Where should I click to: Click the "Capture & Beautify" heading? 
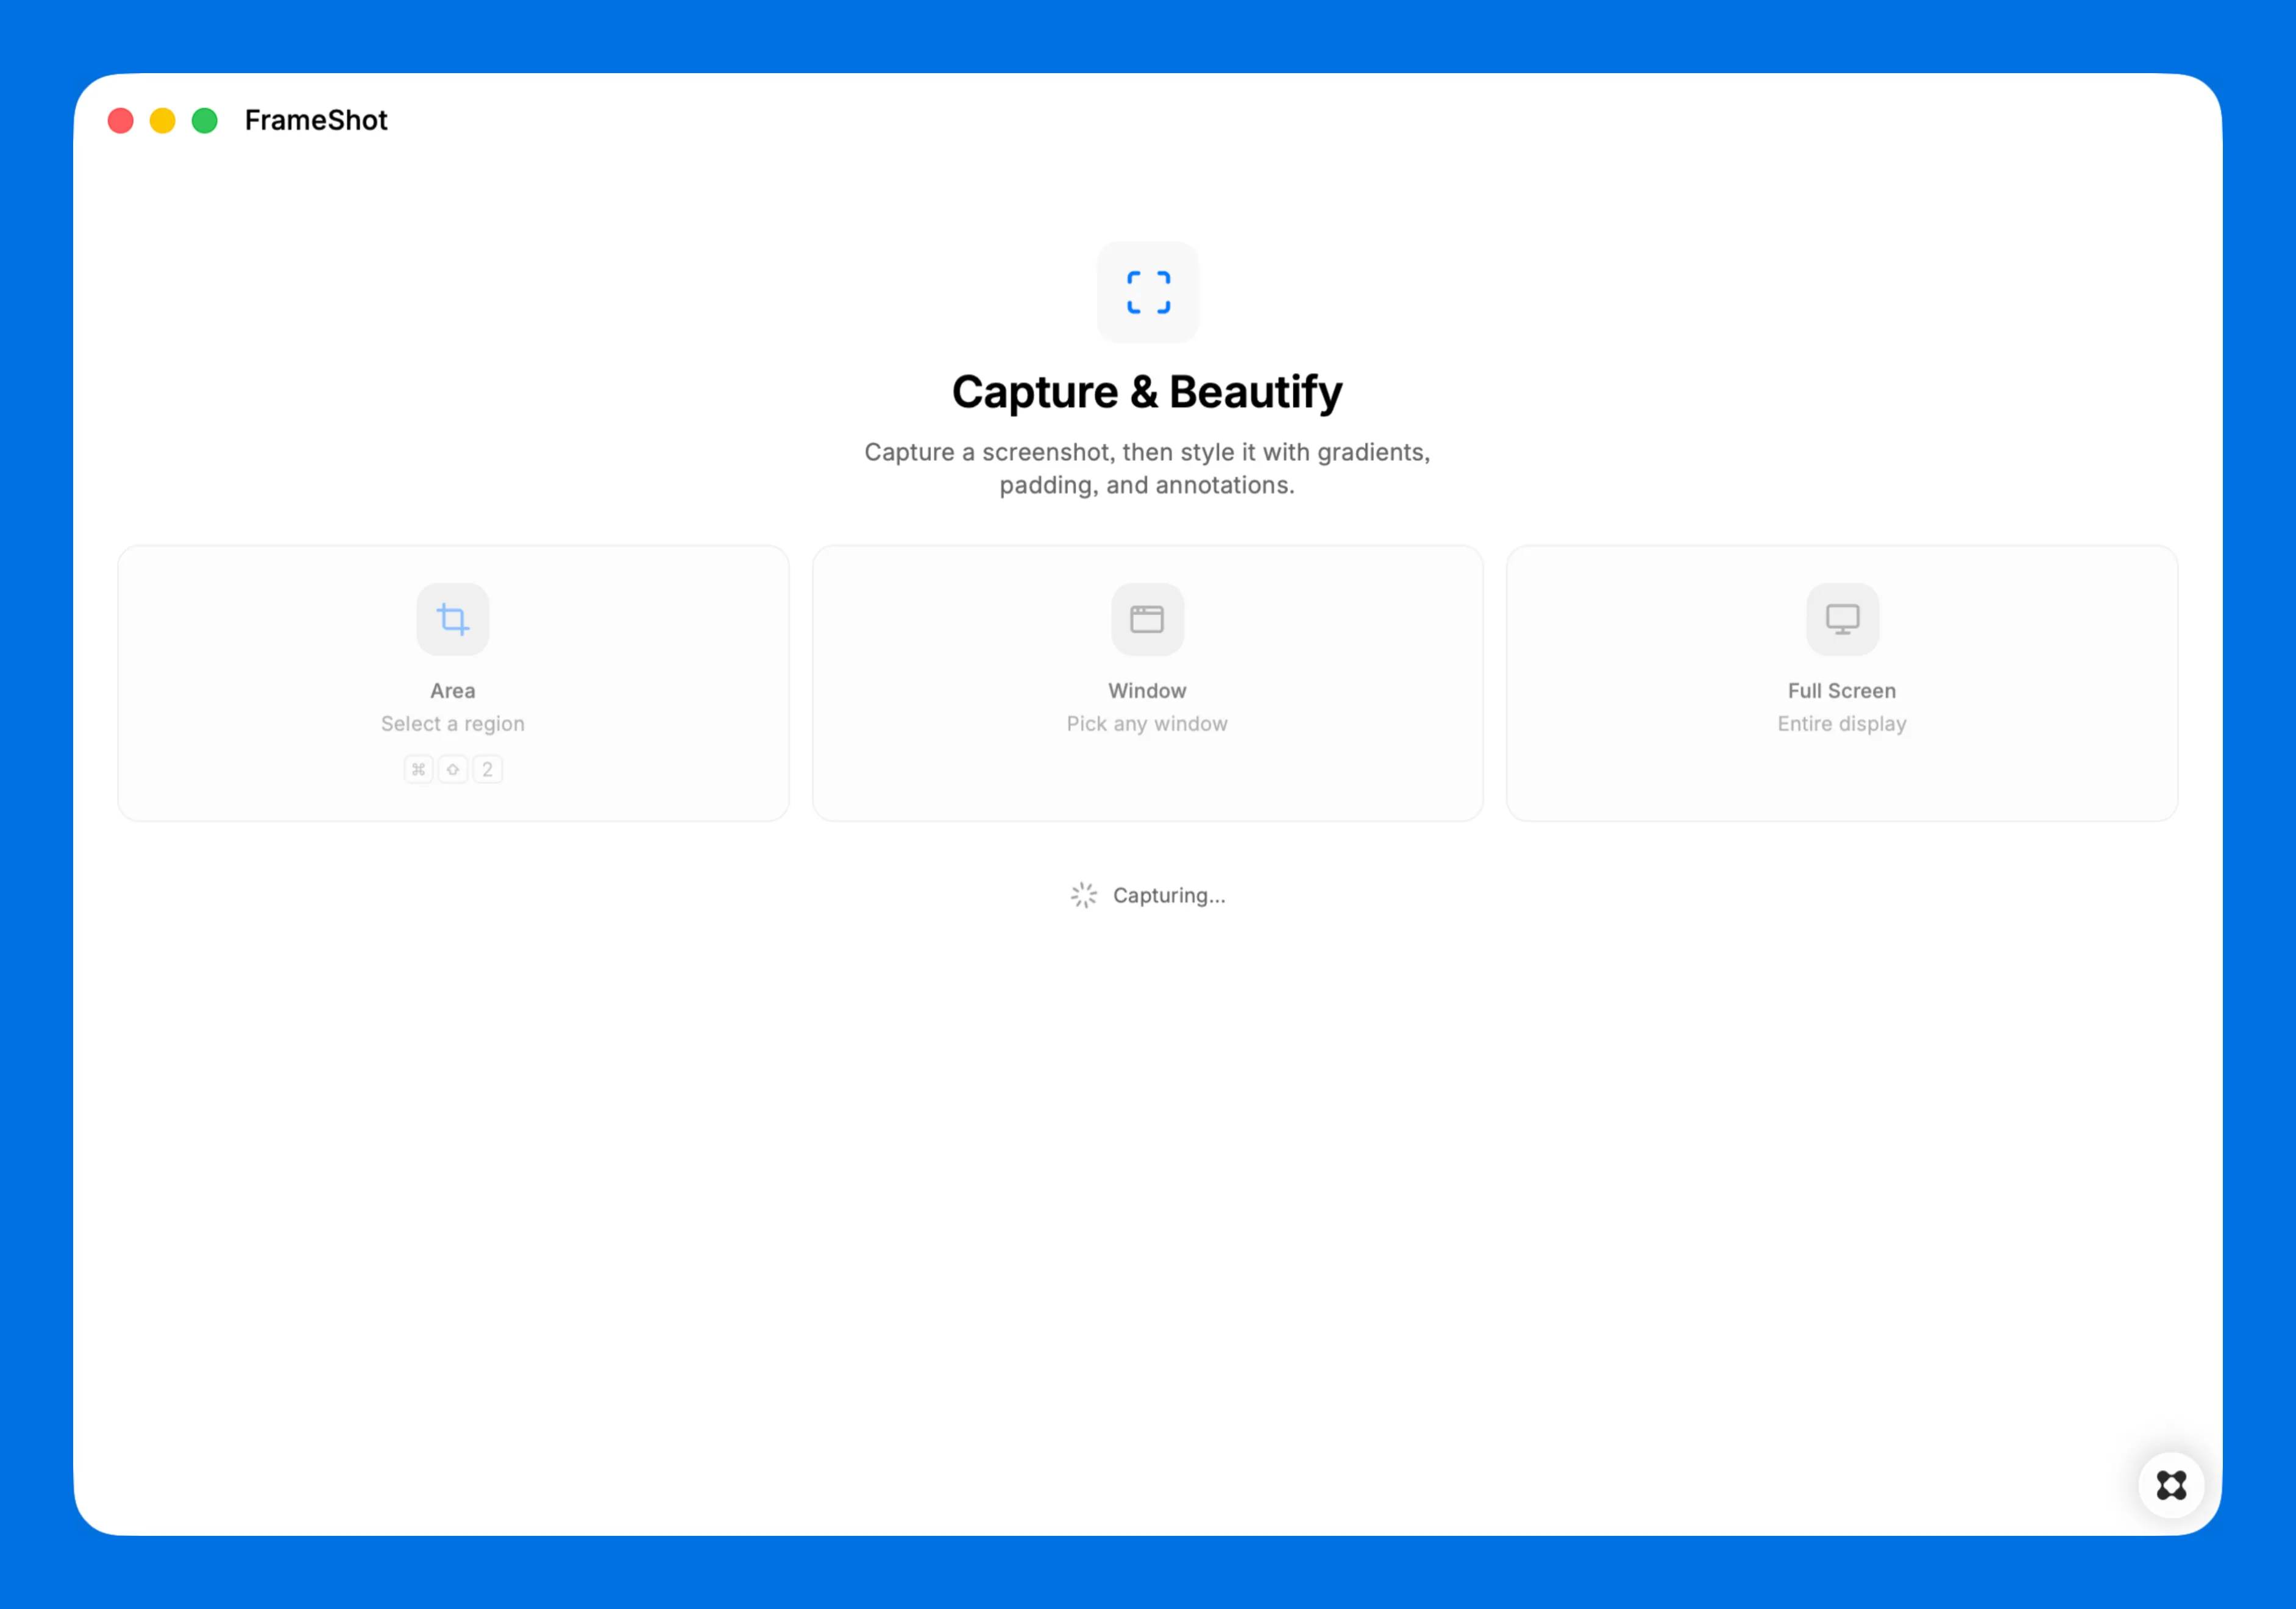[x=1147, y=392]
